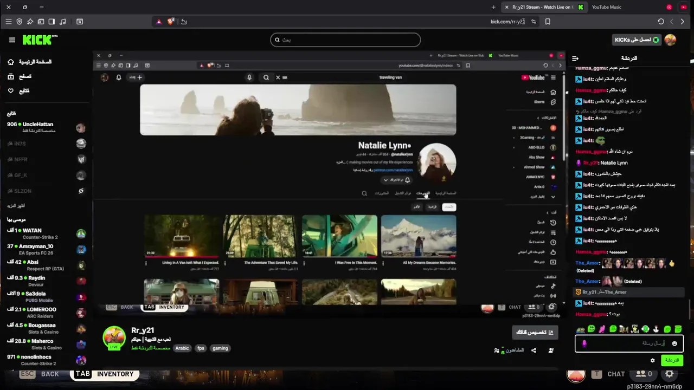The height and width of the screenshot is (390, 694).
Task: Select the fps stream tag
Action: pos(201,348)
